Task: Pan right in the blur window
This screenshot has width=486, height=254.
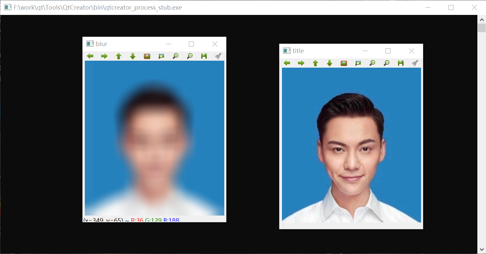Action: click(104, 56)
